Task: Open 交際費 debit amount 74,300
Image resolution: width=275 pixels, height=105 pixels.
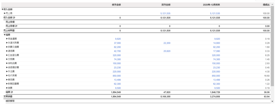Action: pos(117,59)
